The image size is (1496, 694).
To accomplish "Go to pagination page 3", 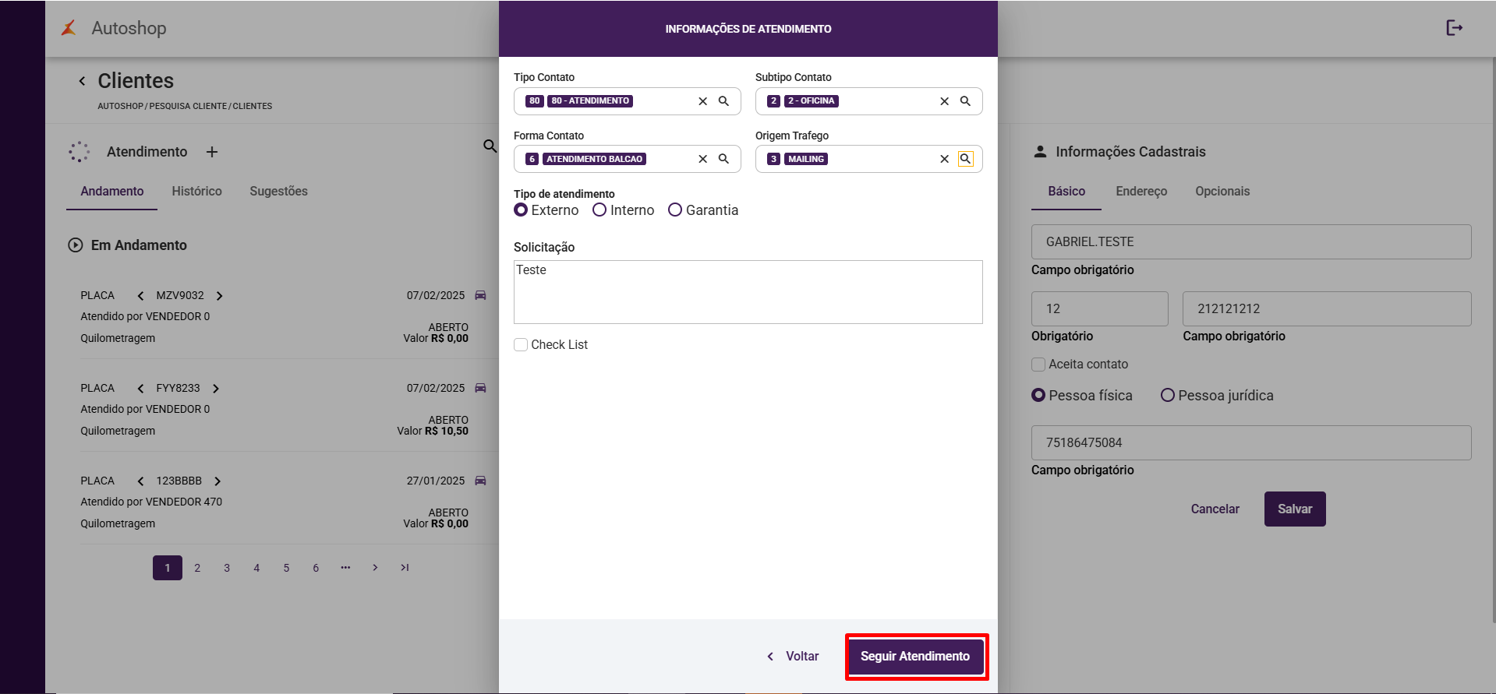I will [227, 568].
